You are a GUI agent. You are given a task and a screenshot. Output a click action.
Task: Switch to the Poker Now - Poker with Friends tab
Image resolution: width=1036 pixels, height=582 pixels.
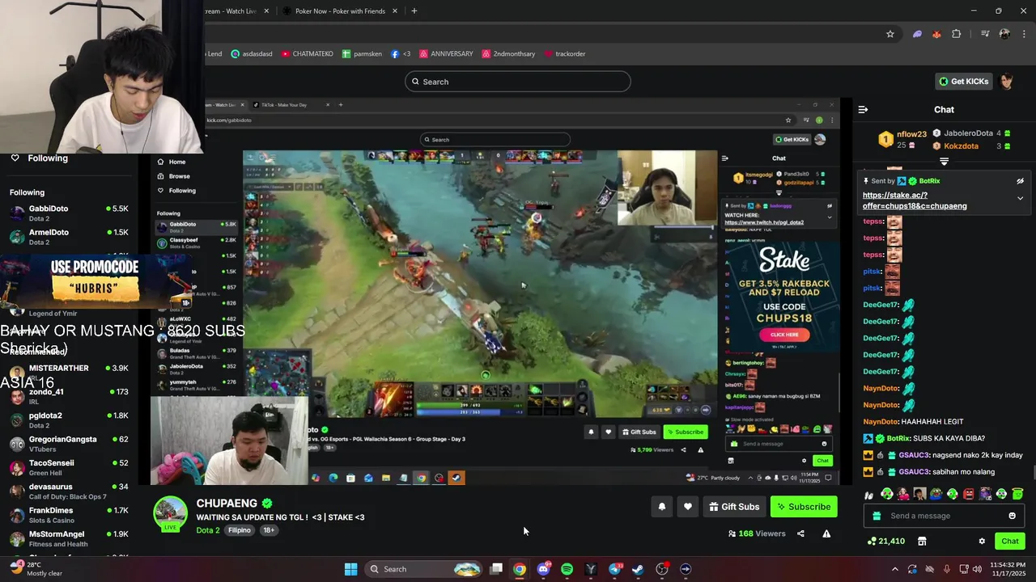click(x=340, y=11)
